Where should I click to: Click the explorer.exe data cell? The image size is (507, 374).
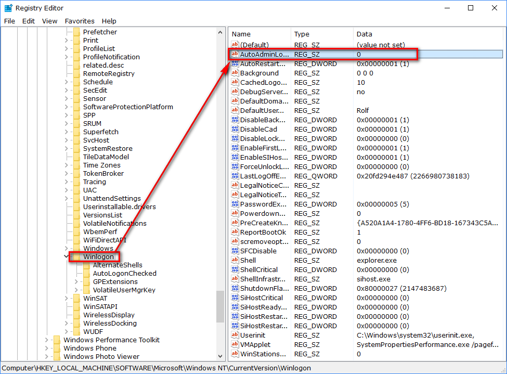(376, 260)
